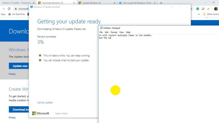Close the Update Windows 10 tab
This screenshot has height=123, width=219.
click(114, 3)
